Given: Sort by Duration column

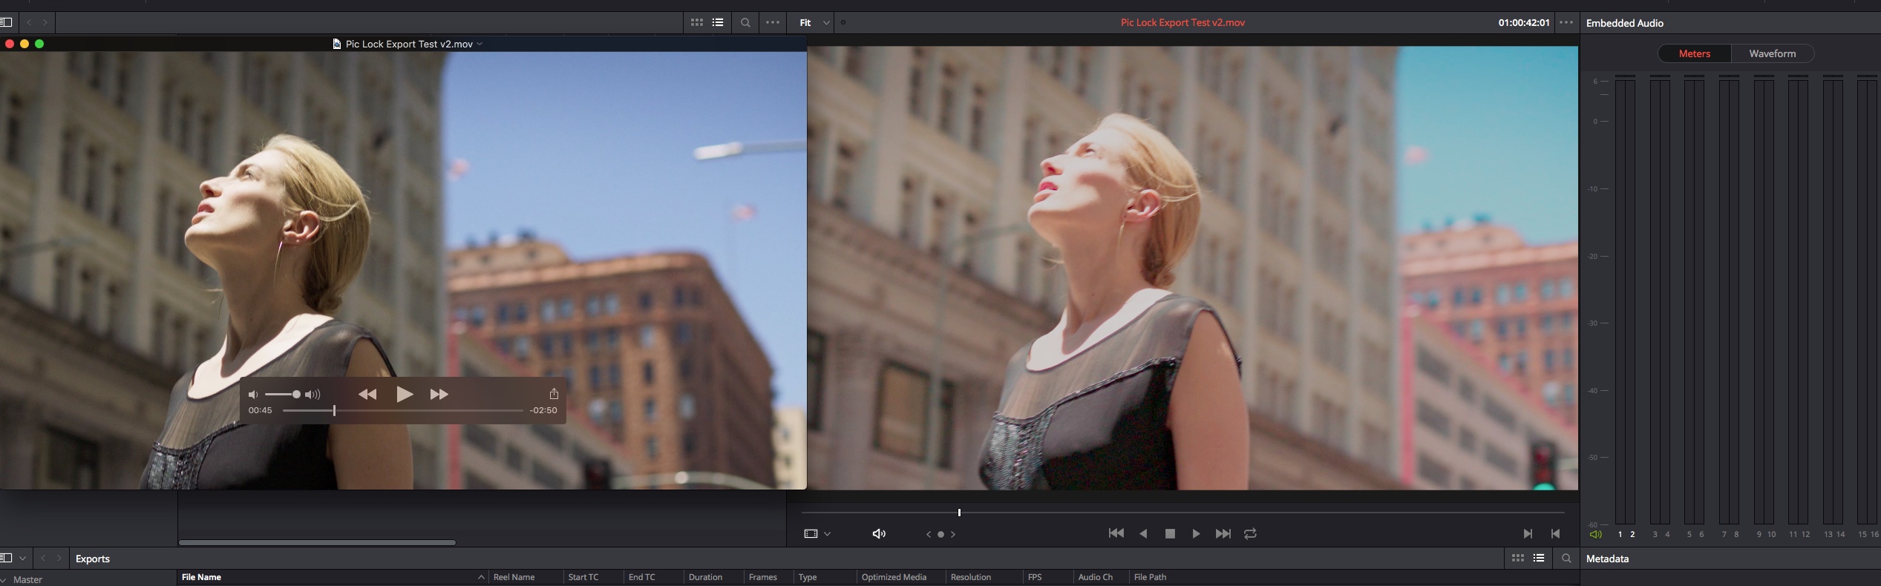Looking at the screenshot, I should coord(705,577).
